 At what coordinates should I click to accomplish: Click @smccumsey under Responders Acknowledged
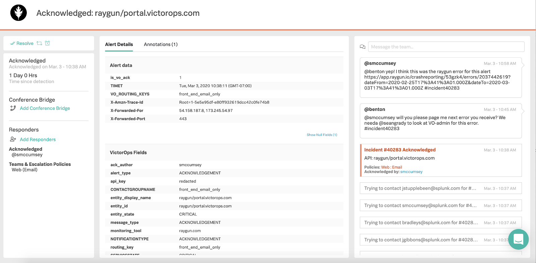coord(27,155)
